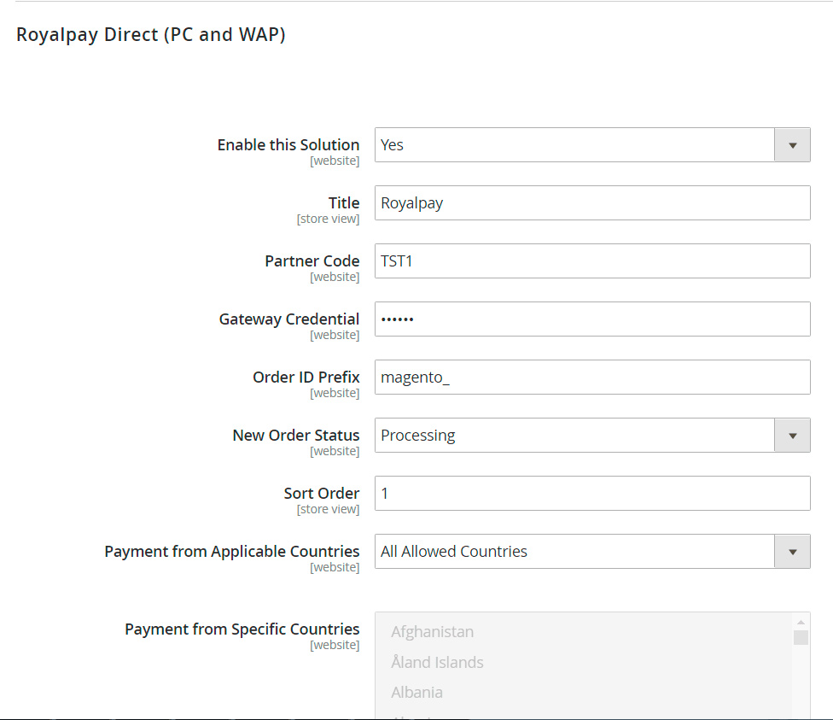Select Åland Islands in the countries list

437,662
